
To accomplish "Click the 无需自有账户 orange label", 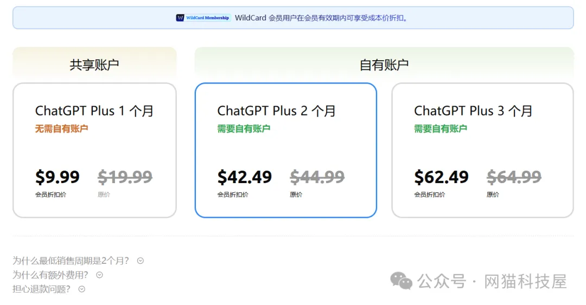I will [x=62, y=129].
